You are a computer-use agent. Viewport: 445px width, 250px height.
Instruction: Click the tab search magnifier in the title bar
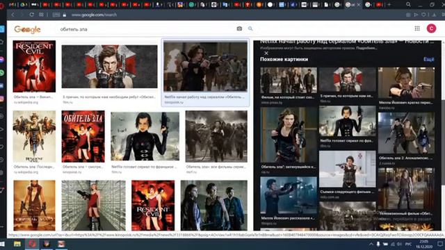pyautogui.click(x=408, y=5)
